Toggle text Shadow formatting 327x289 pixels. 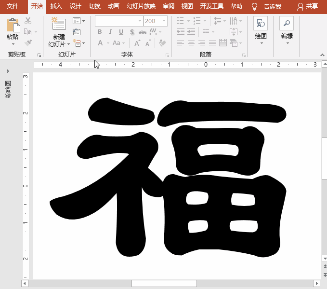coord(132,32)
